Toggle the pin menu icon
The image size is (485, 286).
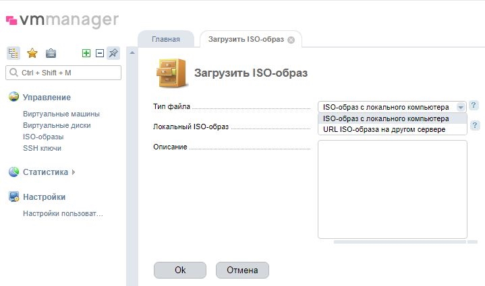point(113,53)
